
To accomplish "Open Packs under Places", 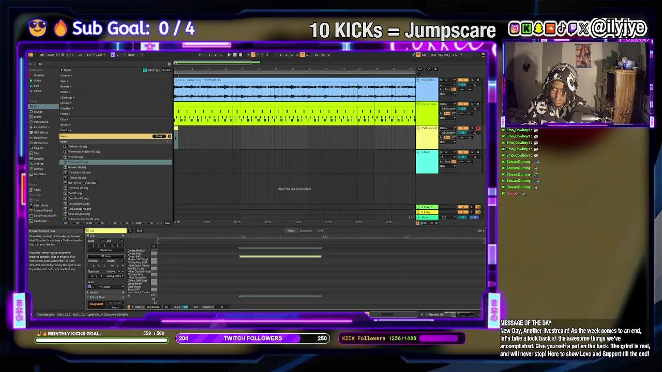I will pos(36,190).
